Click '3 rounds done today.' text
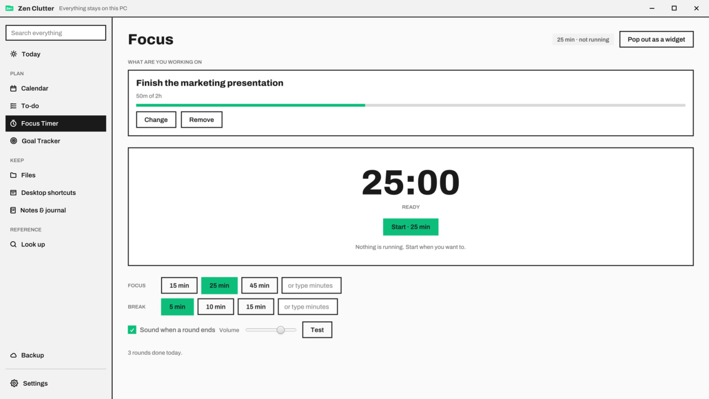The height and width of the screenshot is (399, 709). pyautogui.click(x=155, y=353)
